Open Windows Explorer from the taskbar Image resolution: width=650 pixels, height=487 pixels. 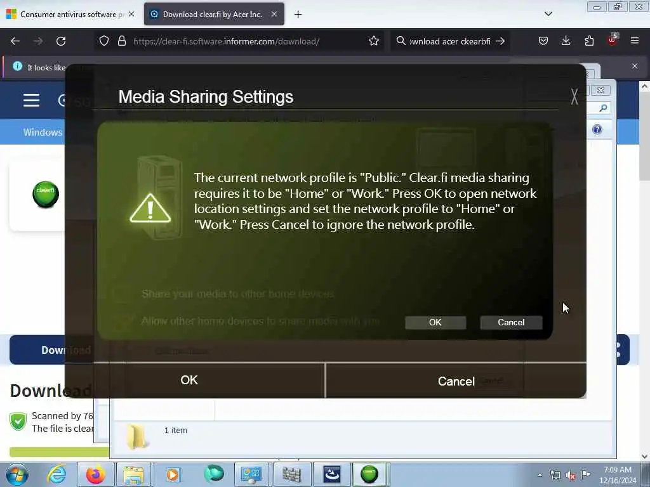tap(133, 474)
